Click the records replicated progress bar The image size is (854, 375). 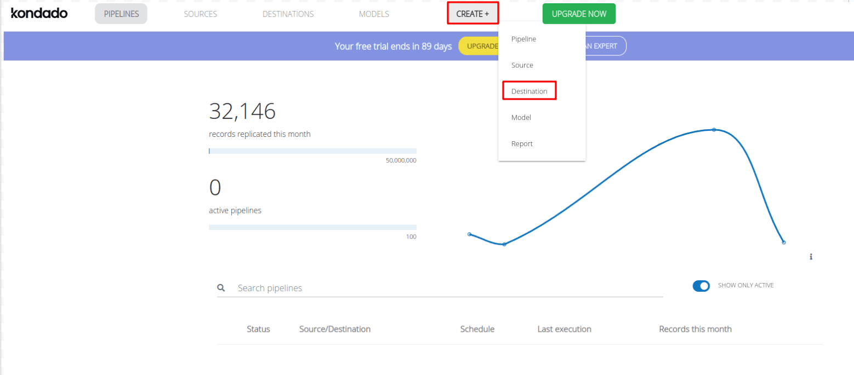point(312,151)
